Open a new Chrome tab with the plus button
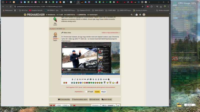This screenshot has width=200, height=112. [149, 2]
